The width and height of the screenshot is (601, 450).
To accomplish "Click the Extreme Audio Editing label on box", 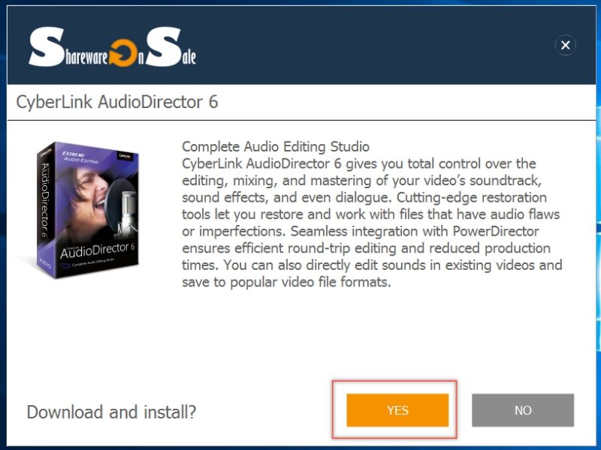I will pyautogui.click(x=80, y=157).
